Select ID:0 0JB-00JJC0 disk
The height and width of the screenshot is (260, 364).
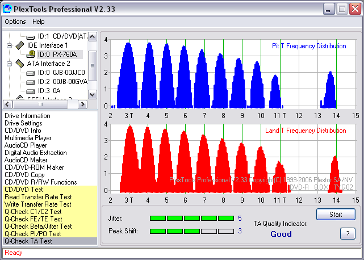pyautogui.click(x=61, y=73)
